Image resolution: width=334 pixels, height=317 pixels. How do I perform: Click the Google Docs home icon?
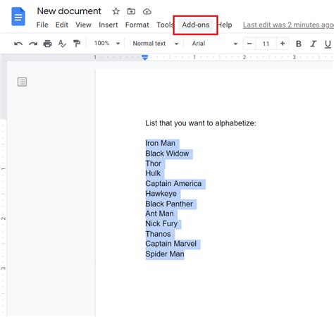(18, 16)
